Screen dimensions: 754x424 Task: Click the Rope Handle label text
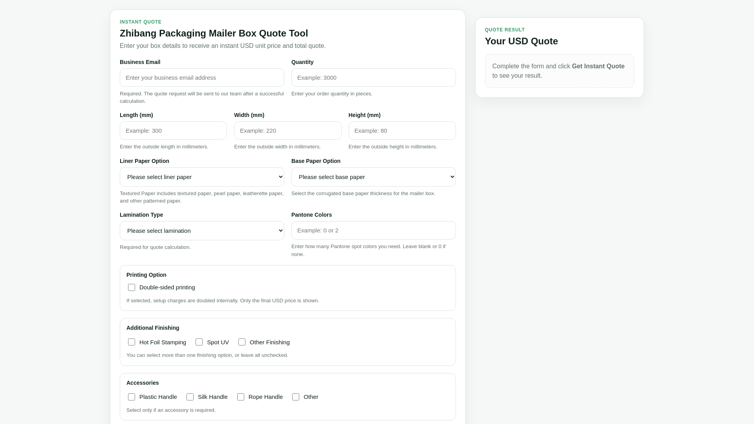pos(265,397)
